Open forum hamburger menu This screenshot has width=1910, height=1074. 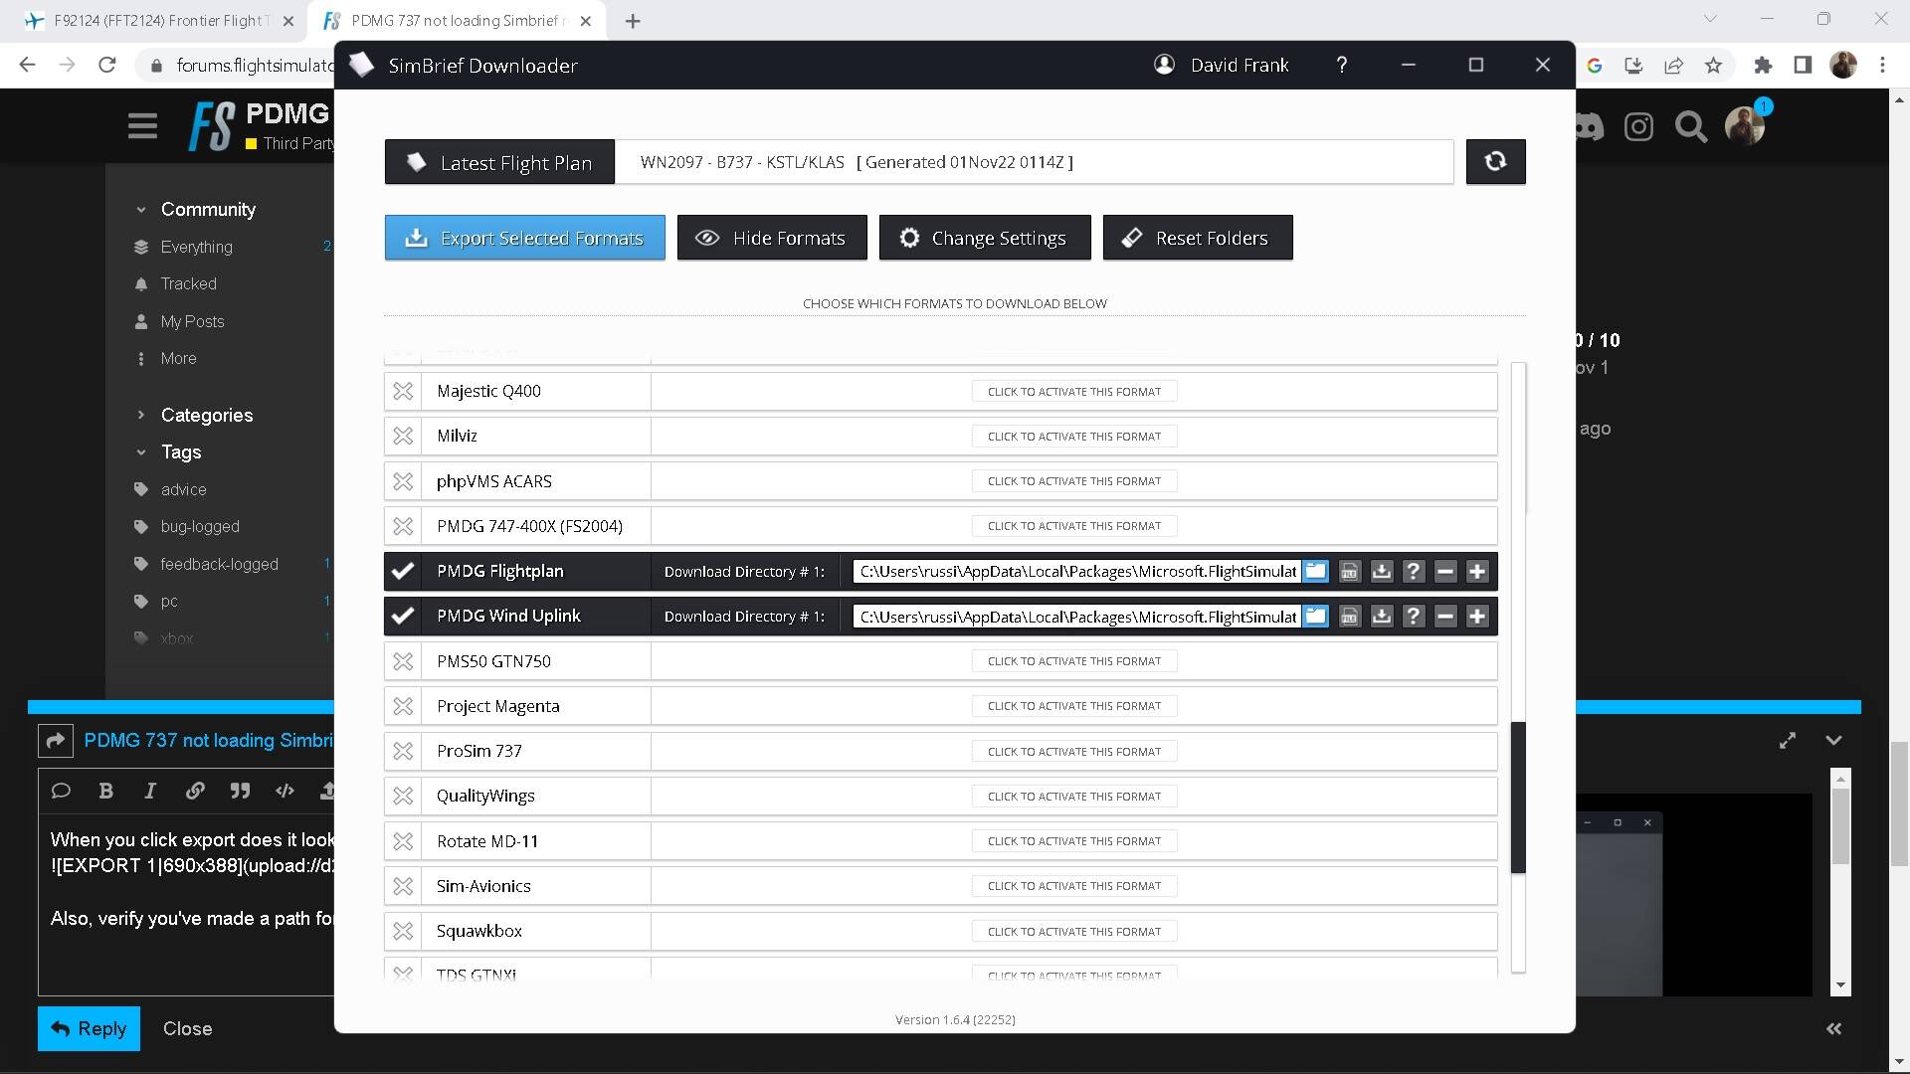pos(142,126)
